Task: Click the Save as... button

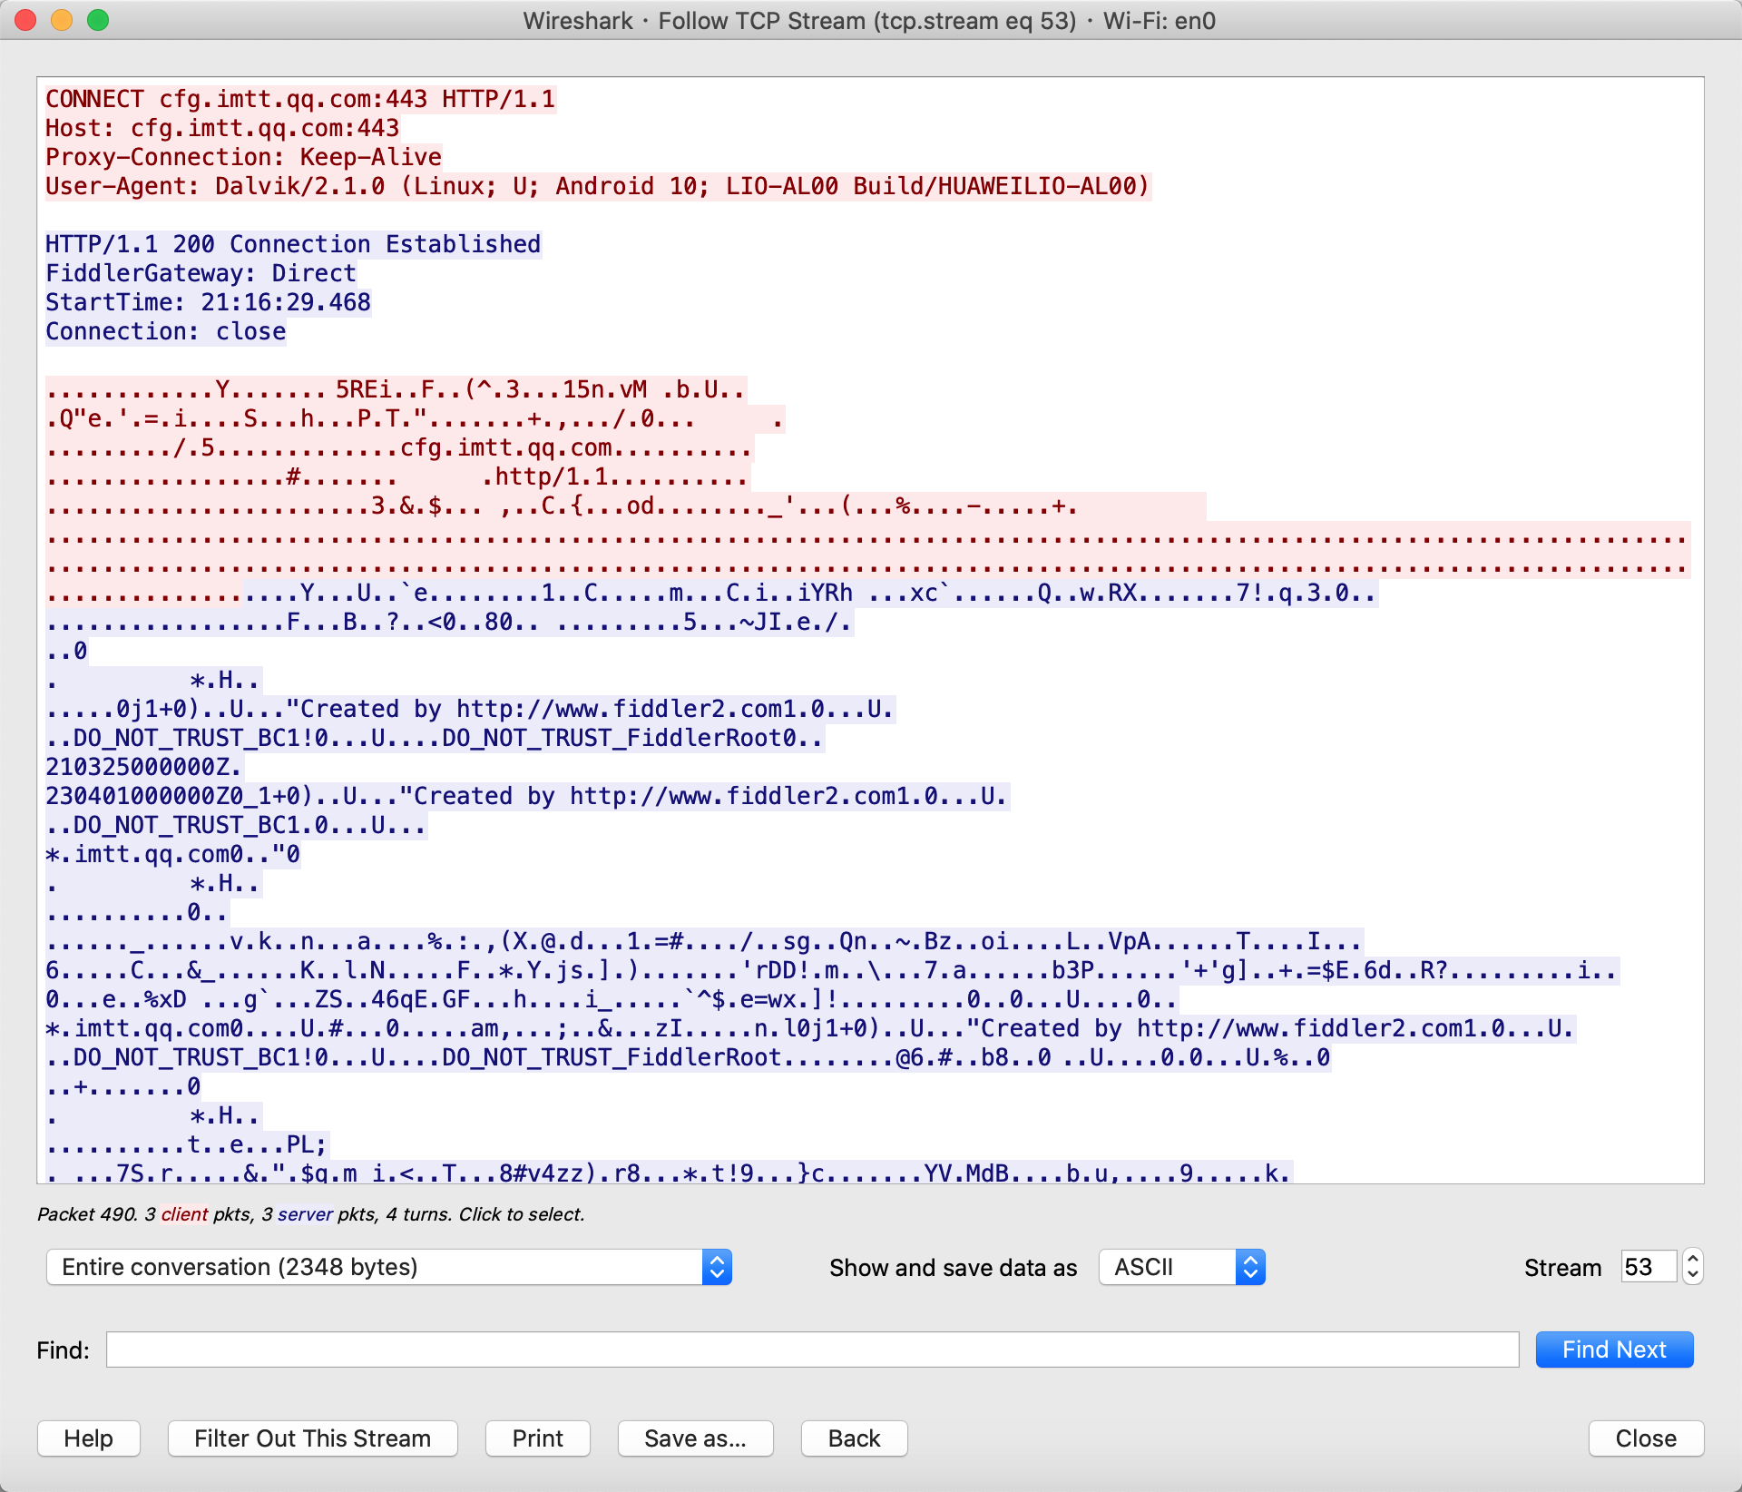Action: click(695, 1438)
